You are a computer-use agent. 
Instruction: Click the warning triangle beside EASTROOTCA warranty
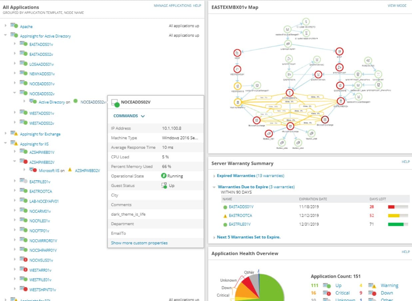click(x=225, y=216)
